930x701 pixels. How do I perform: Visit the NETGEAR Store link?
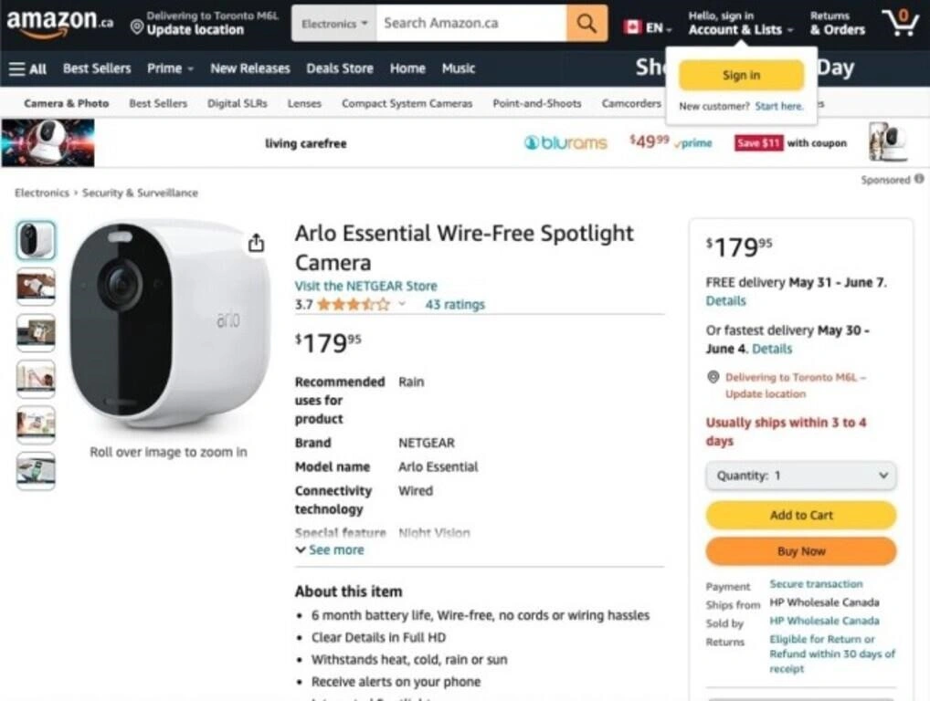click(365, 286)
